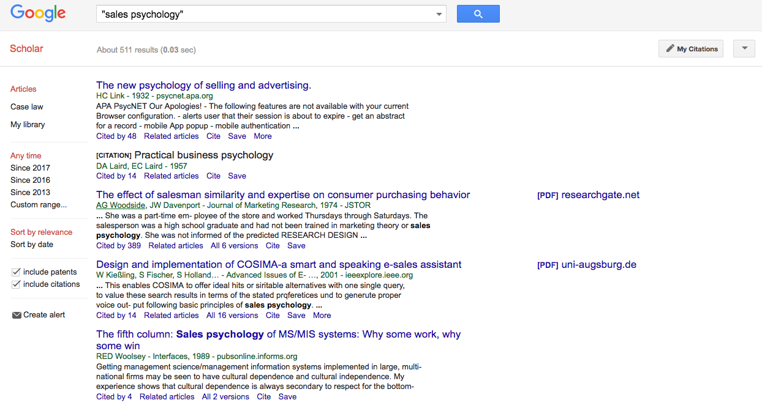Open Cited by 389 link
The width and height of the screenshot is (762, 411).
click(x=118, y=246)
